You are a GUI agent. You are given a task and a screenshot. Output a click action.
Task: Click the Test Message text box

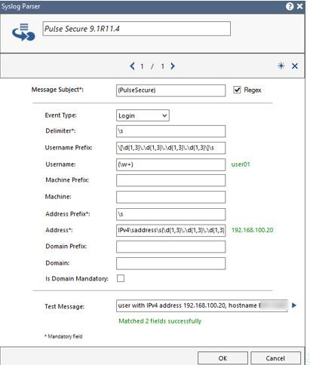point(201,305)
